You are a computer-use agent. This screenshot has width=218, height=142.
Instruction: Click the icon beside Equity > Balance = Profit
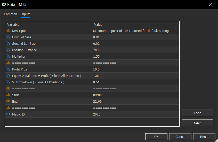tap(8, 75)
